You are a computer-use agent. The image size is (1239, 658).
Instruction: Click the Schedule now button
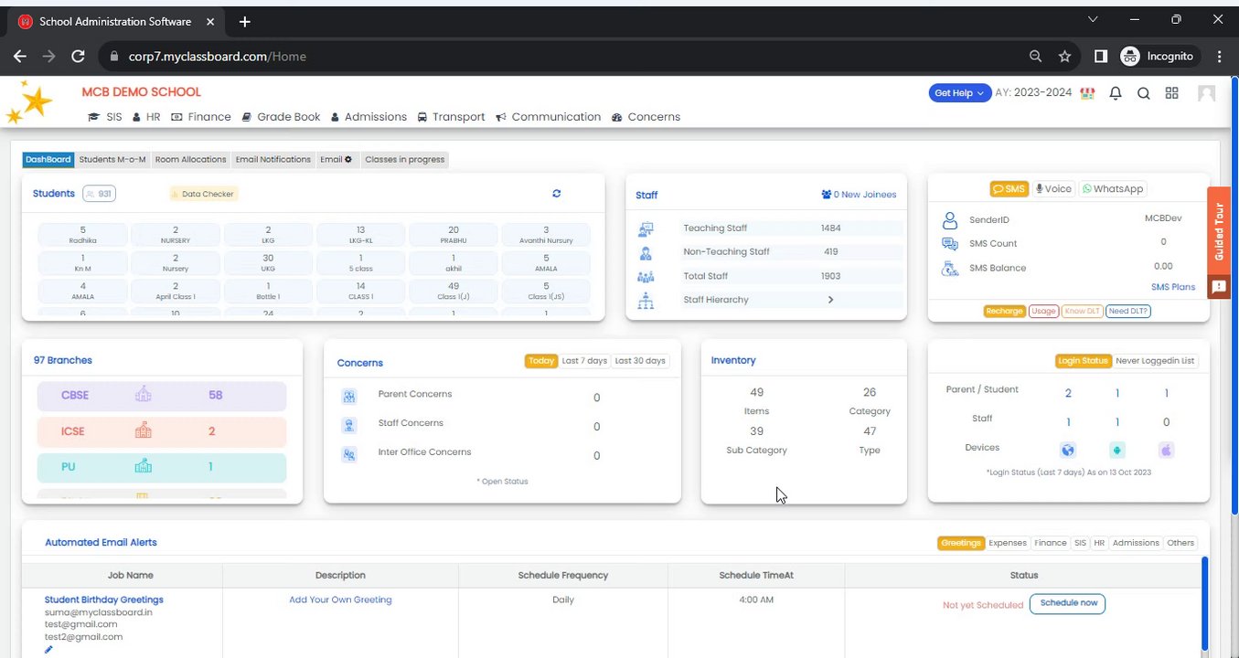click(1067, 604)
